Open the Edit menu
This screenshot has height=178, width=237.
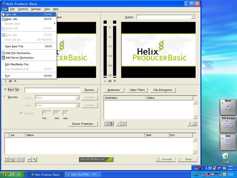(x=12, y=9)
